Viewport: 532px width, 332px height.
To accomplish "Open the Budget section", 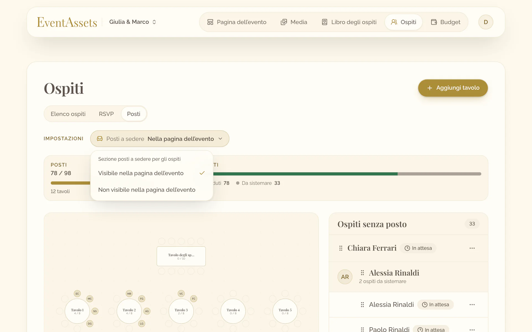I will [x=446, y=22].
